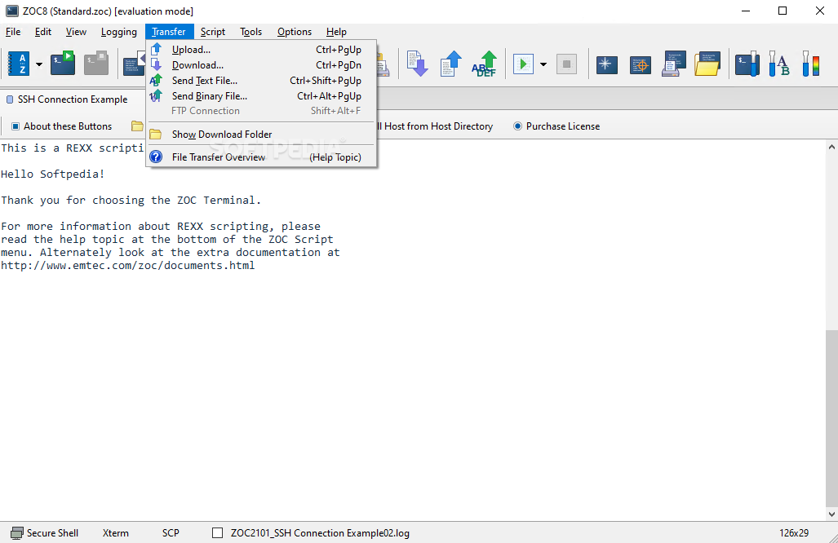Click the Xterm emulation status entry
838x543 pixels.
pyautogui.click(x=115, y=533)
